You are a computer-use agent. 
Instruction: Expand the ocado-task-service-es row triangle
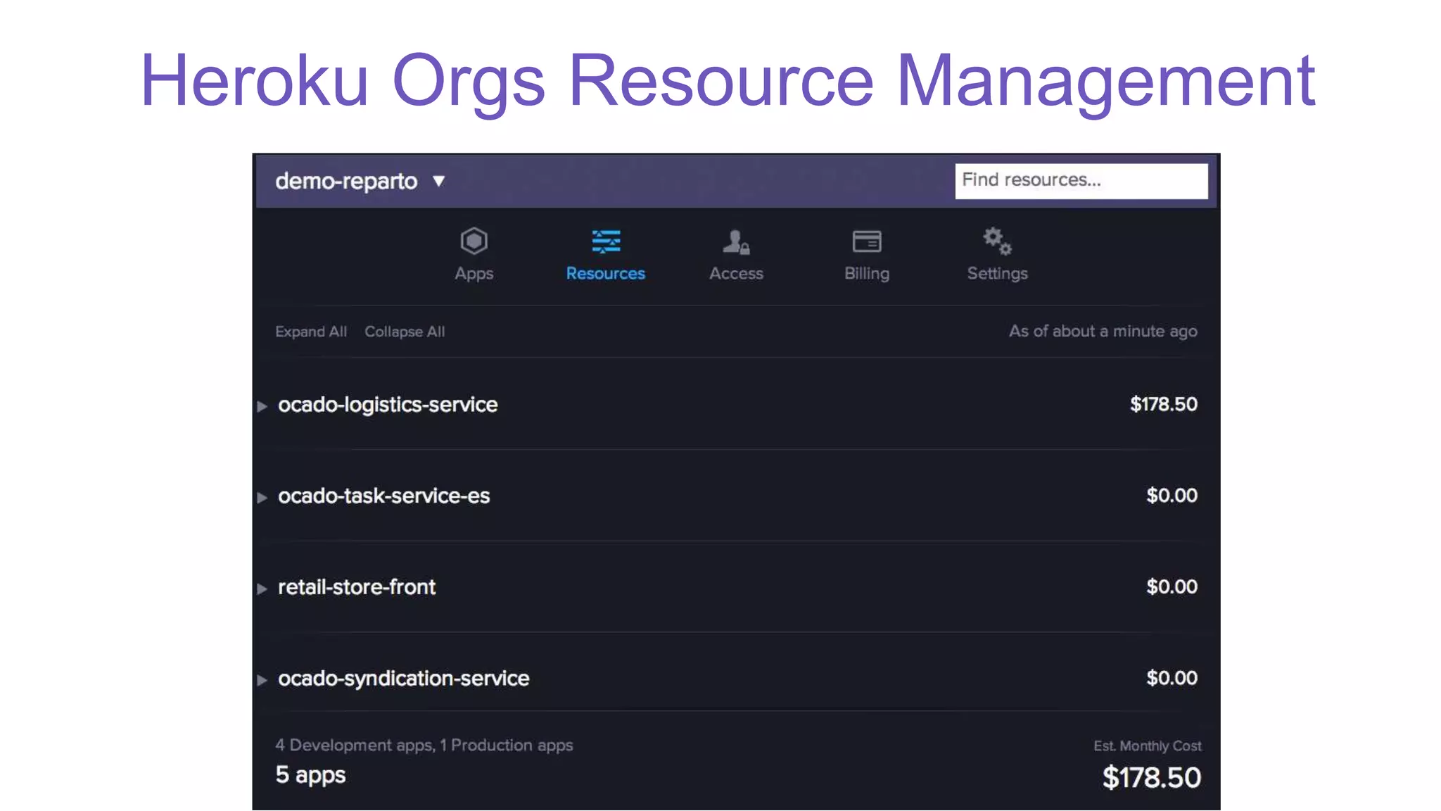click(262, 498)
